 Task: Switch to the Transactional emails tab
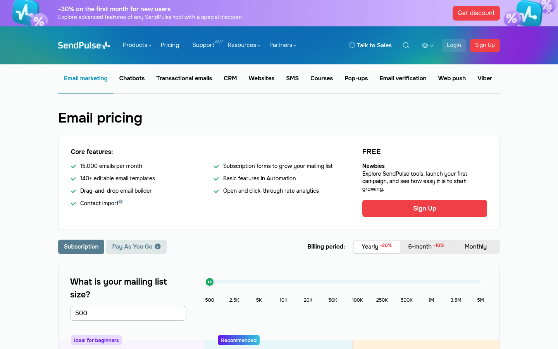tap(184, 78)
